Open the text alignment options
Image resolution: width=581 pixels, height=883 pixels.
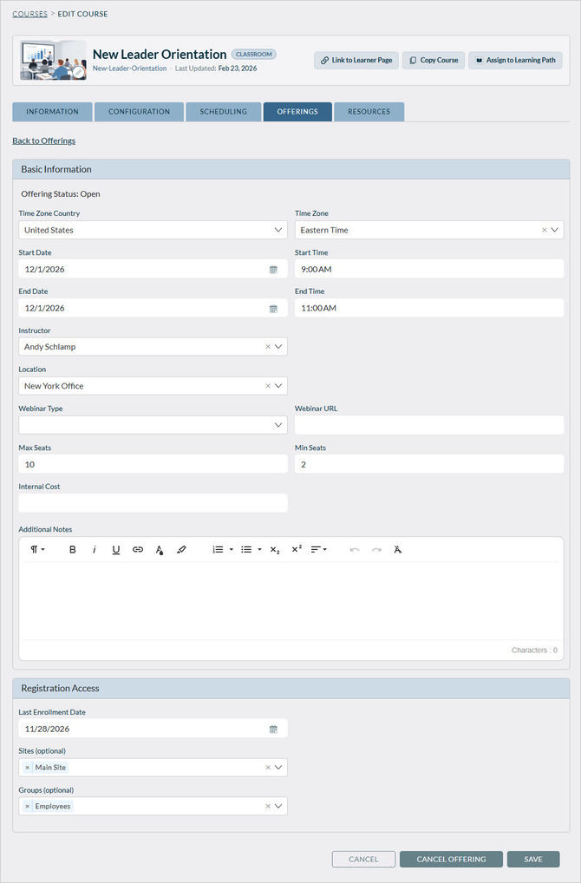(x=318, y=550)
